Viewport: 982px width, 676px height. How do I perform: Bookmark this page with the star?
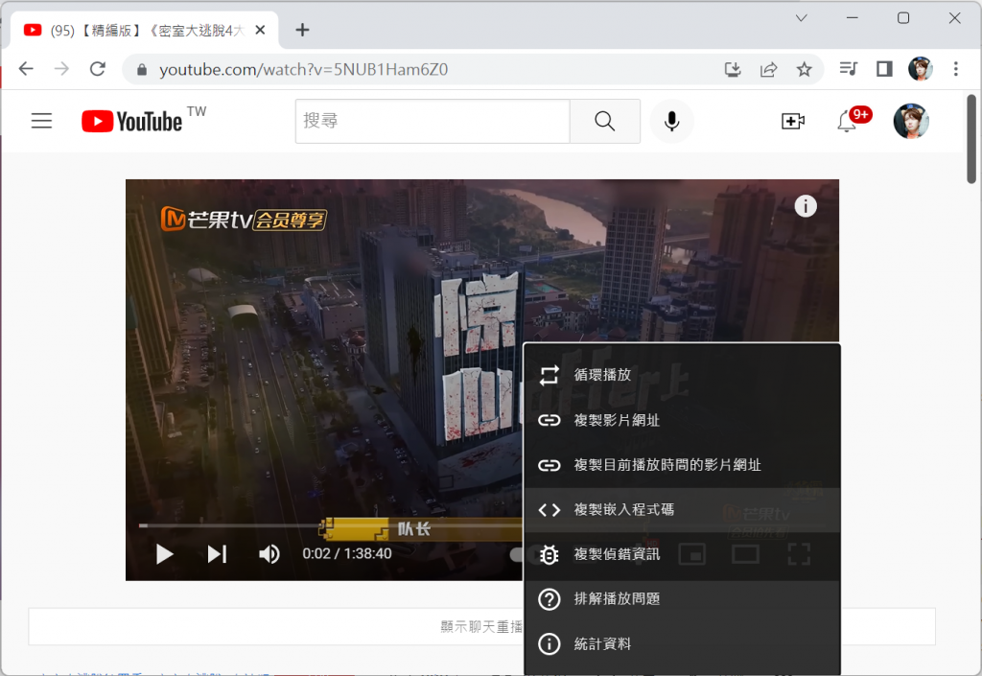point(805,69)
